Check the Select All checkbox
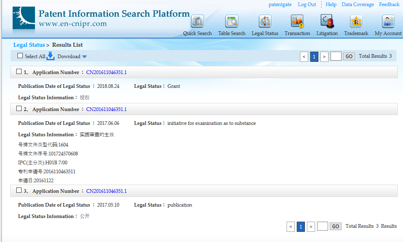This screenshot has height=242, width=403. [20, 56]
